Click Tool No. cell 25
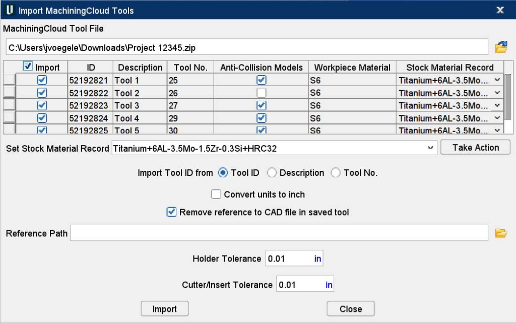This screenshot has width=516, height=323. pyautogui.click(x=190, y=80)
